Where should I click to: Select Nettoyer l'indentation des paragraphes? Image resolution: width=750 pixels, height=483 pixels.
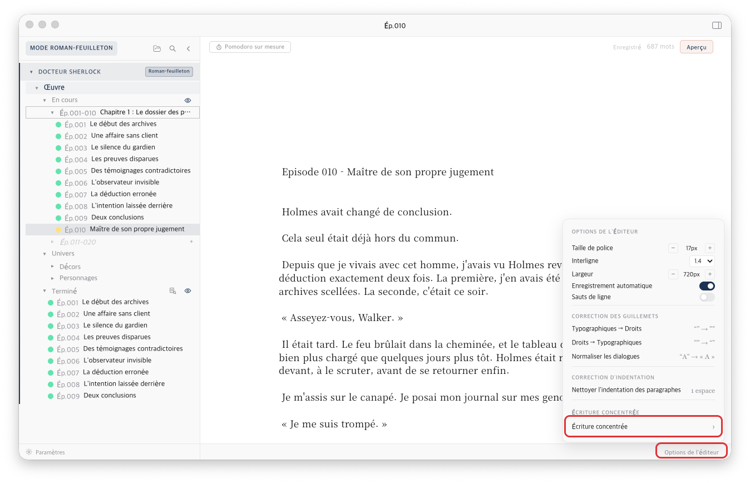point(643,390)
